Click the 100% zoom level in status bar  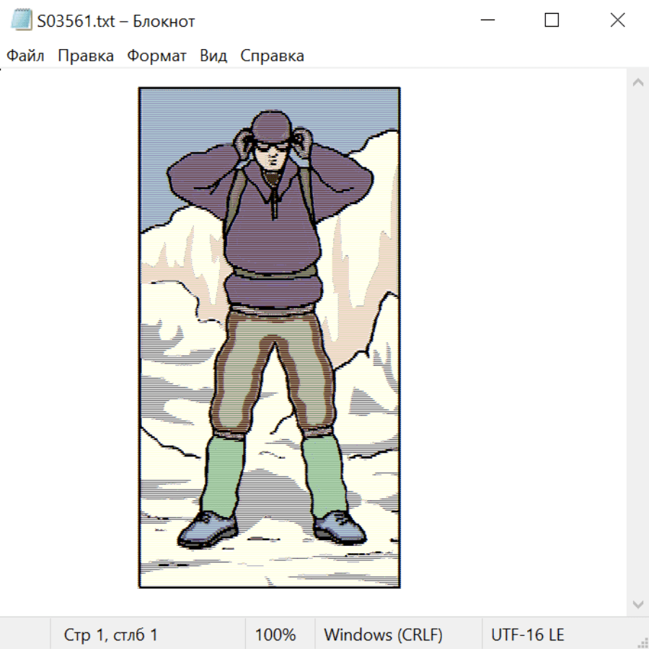275,635
